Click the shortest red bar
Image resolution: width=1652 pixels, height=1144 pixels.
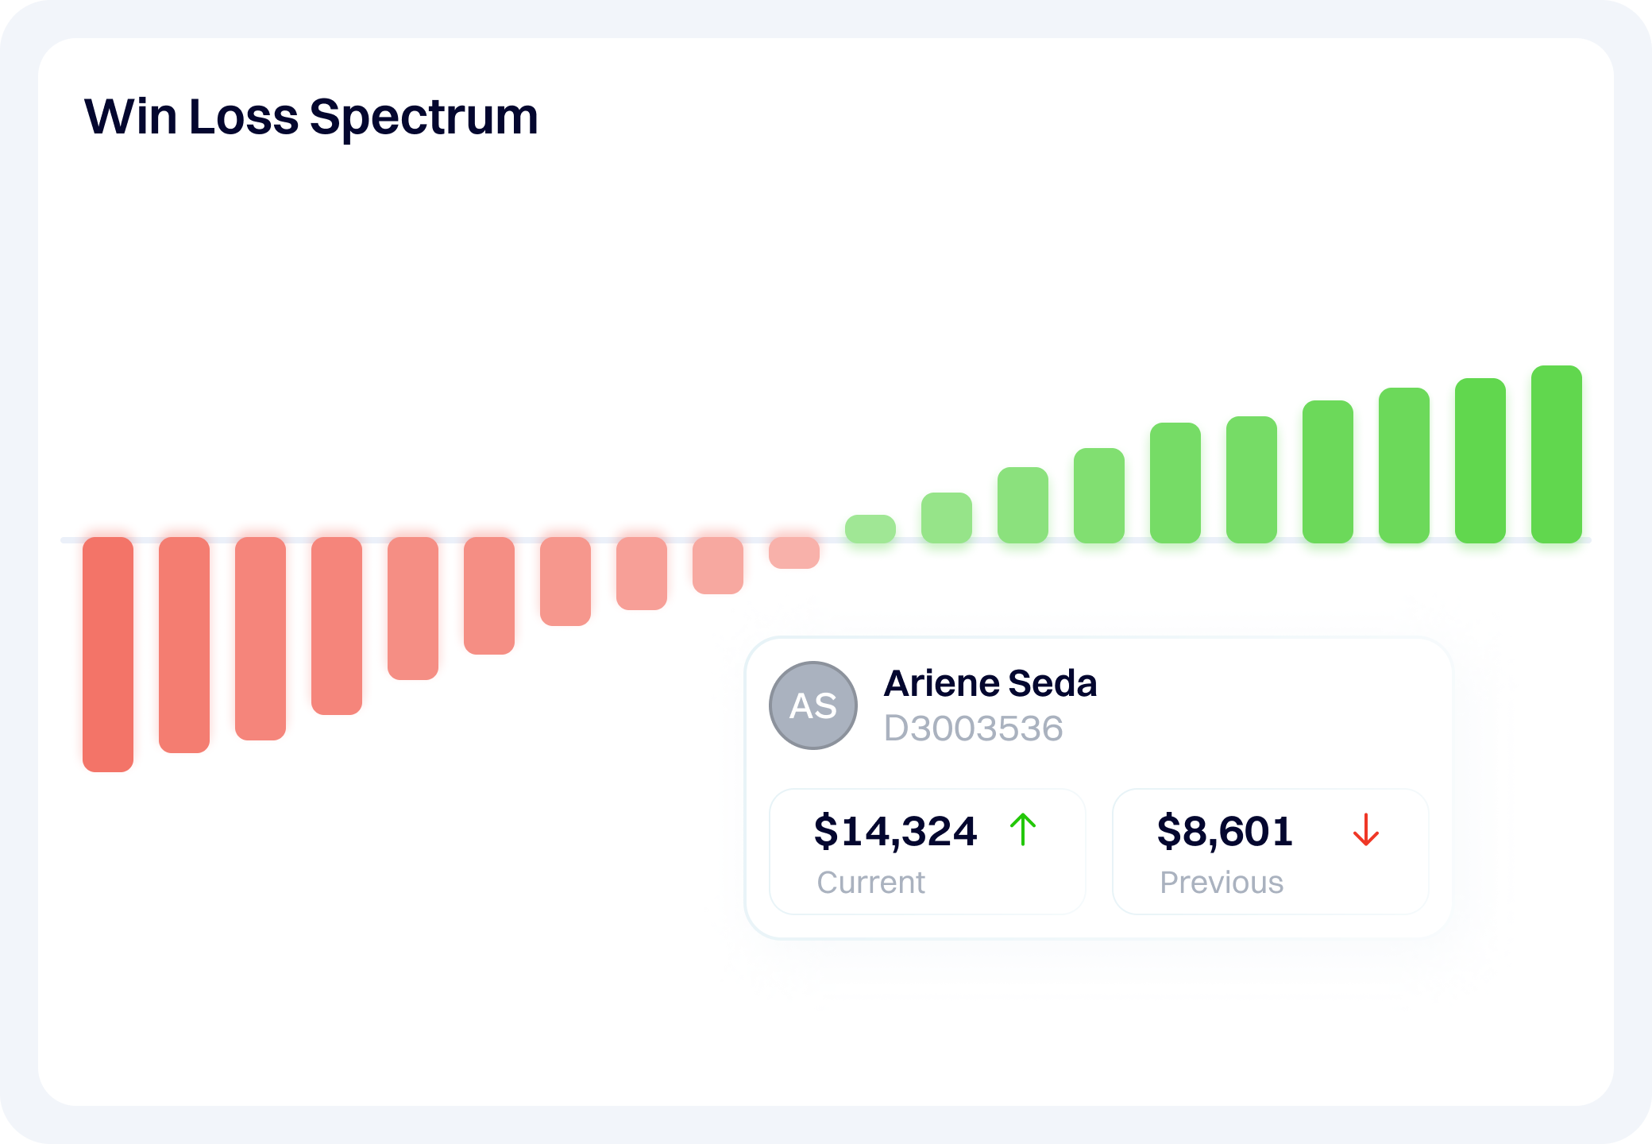[794, 553]
